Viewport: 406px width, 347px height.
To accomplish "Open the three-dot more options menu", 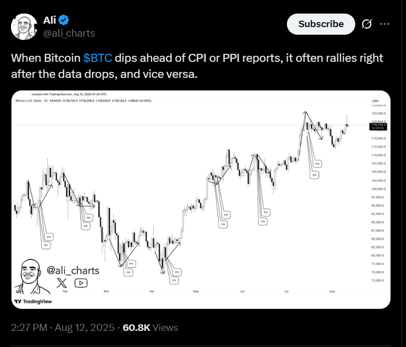I will pyautogui.click(x=384, y=24).
